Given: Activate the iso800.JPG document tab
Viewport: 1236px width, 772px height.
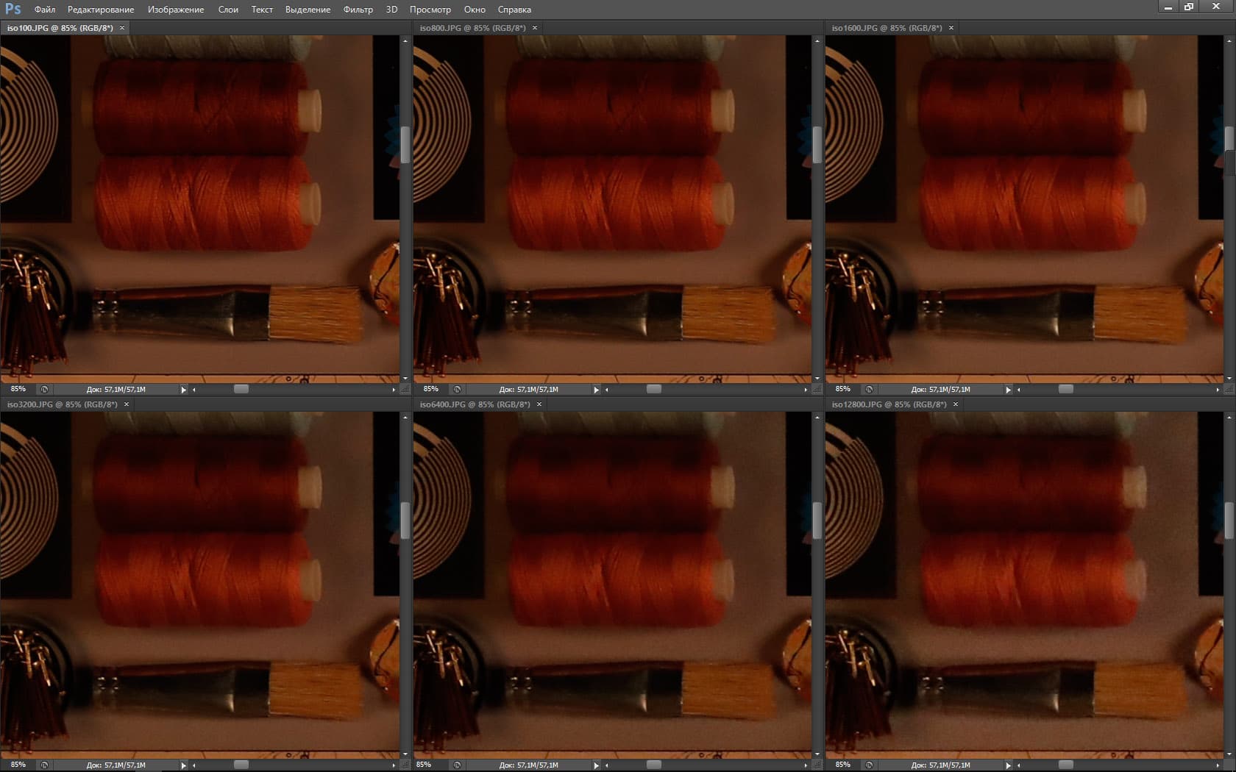Looking at the screenshot, I should pos(472,28).
